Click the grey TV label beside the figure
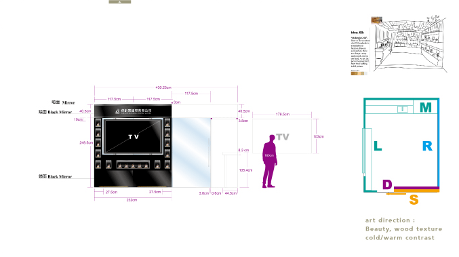Screen dimensions: 459x257 click(283, 137)
